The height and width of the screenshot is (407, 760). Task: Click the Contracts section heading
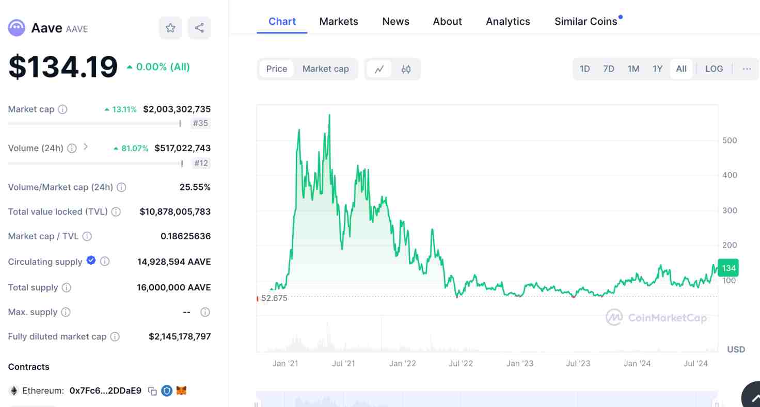[x=29, y=367]
